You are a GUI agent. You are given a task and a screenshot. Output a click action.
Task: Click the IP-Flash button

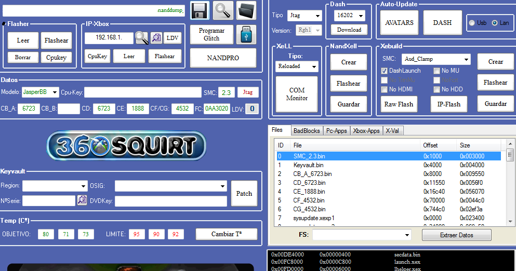click(x=449, y=104)
